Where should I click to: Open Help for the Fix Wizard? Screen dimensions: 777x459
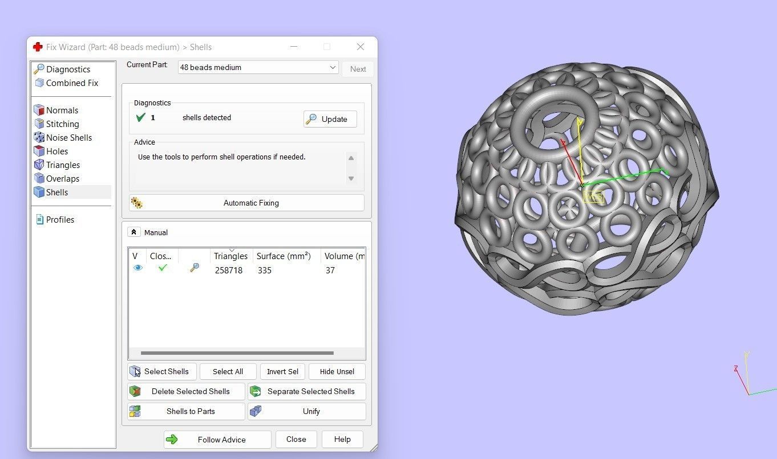click(342, 439)
